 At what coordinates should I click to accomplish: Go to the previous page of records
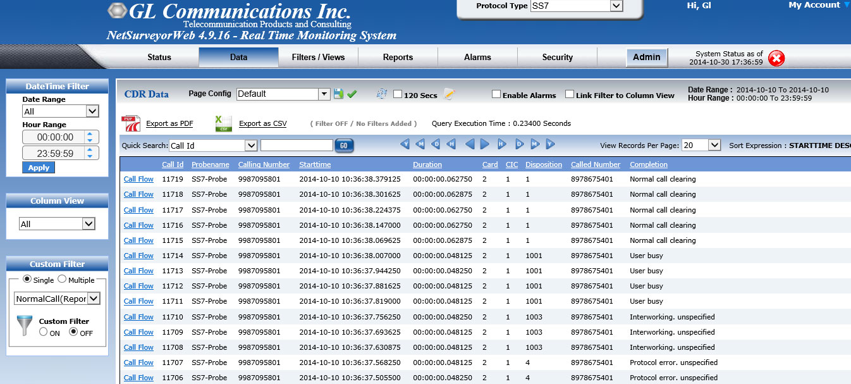[x=470, y=145]
